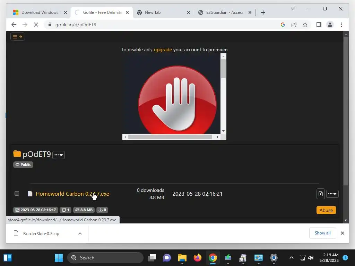The height and width of the screenshot is (266, 355).
Task: Stop loading the Gofile page
Action: [x=36, y=25]
